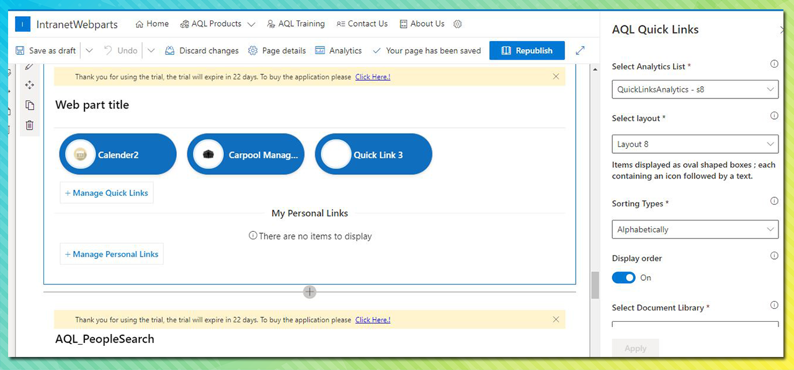Click the Republish button
This screenshot has height=370, width=794.
pos(527,51)
